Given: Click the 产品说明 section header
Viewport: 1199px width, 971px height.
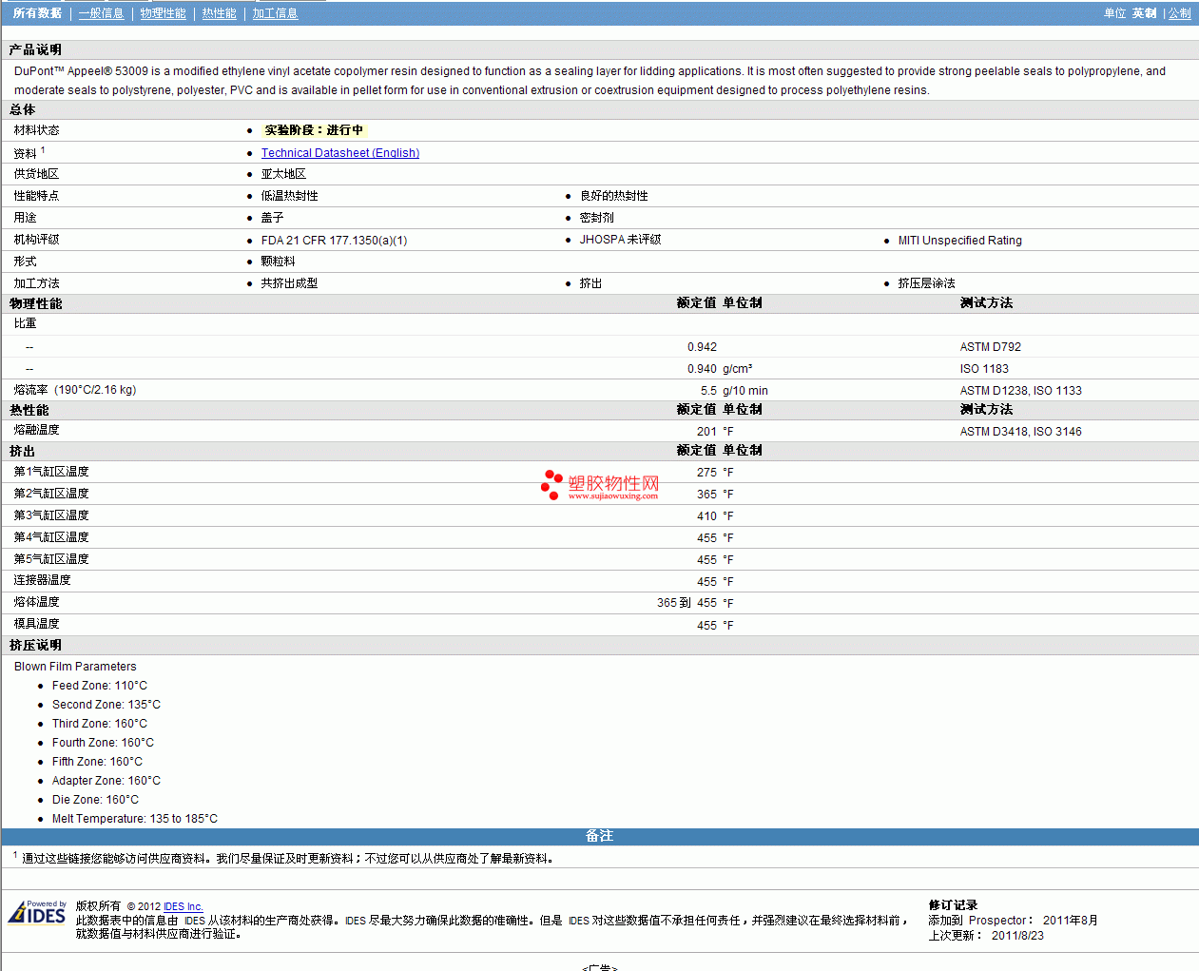Looking at the screenshot, I should [35, 49].
